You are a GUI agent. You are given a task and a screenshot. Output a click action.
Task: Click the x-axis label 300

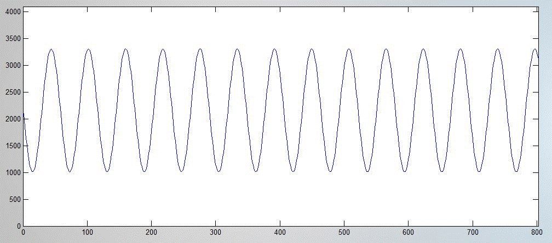pyautogui.click(x=215, y=233)
